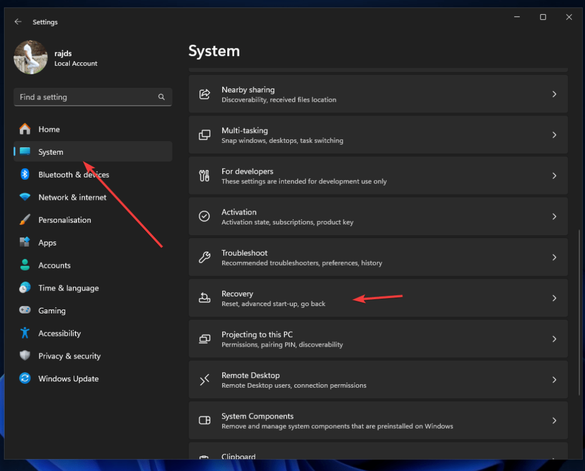The height and width of the screenshot is (471, 585).
Task: Click the back arrow in Settings
Action: [x=18, y=22]
